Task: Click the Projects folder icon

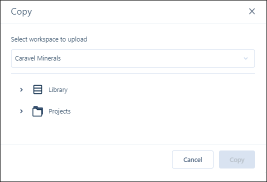Action: pos(37,111)
